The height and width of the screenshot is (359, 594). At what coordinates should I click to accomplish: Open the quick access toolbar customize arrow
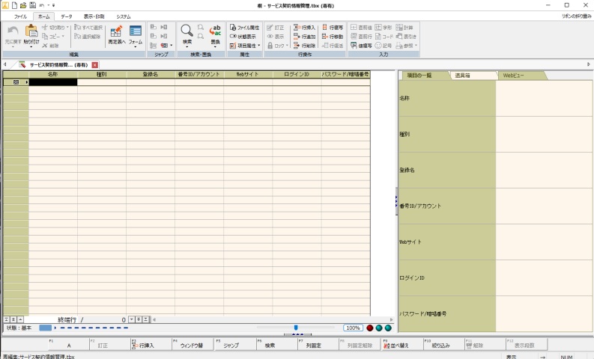pos(53,5)
